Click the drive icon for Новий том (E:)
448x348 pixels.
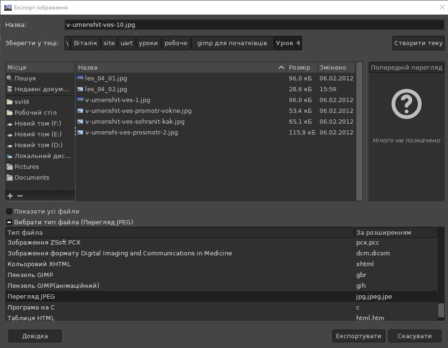pos(9,134)
